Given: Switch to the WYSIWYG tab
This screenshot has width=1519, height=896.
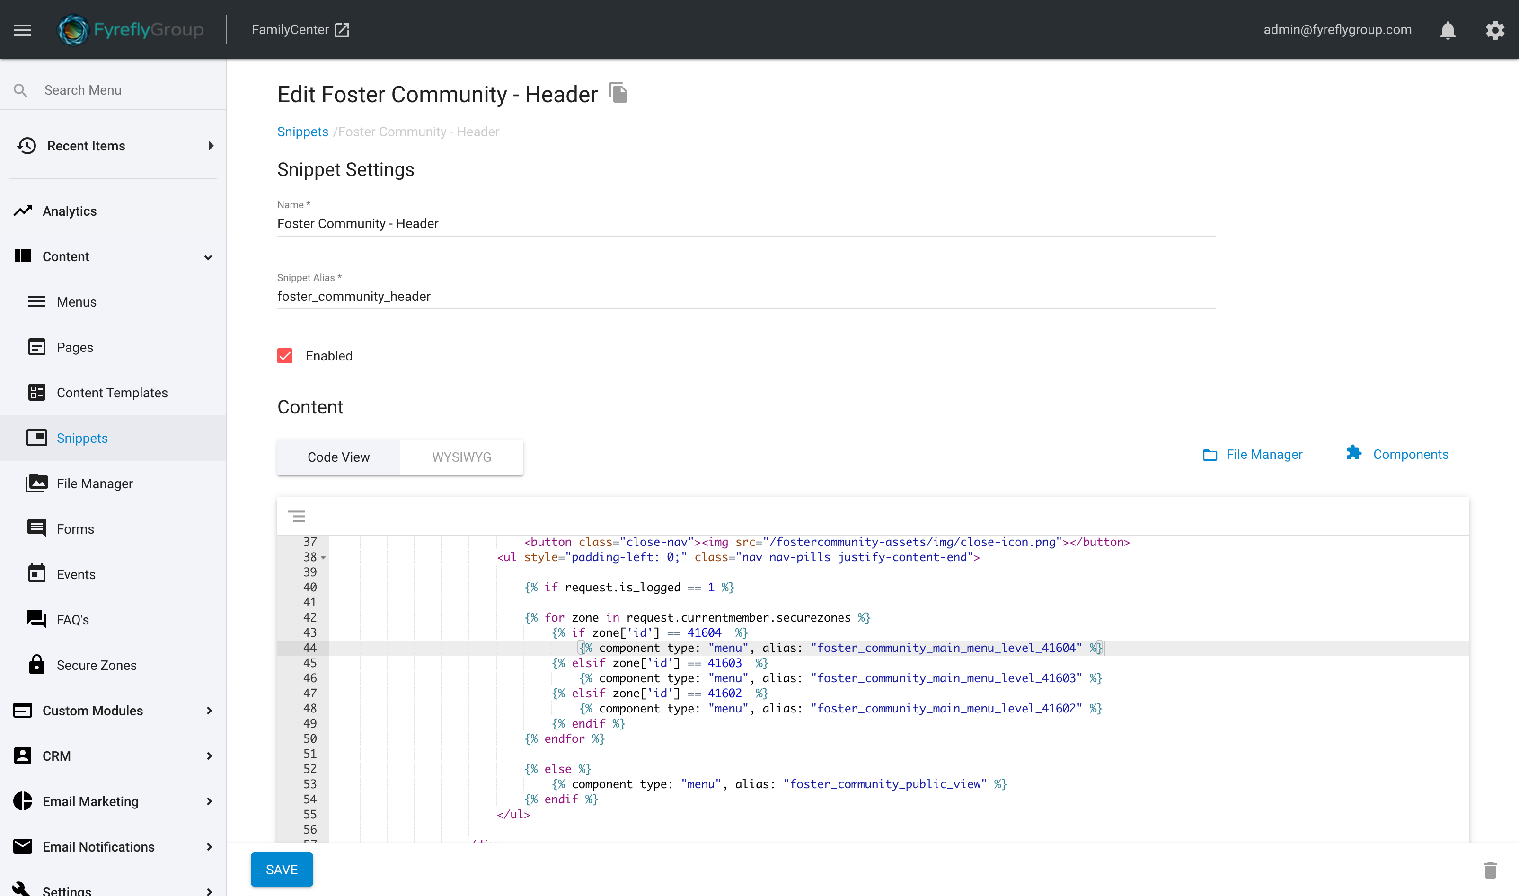Looking at the screenshot, I should 461,457.
